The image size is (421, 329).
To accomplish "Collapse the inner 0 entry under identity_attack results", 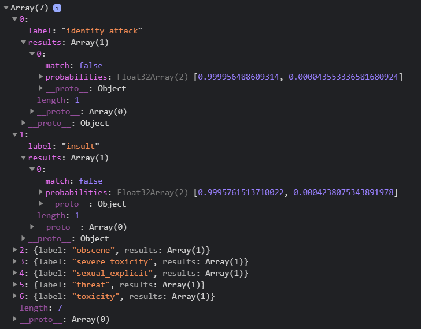I will pyautogui.click(x=32, y=54).
